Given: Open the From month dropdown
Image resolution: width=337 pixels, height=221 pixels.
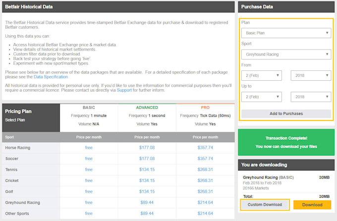Looking at the screenshot, I should tap(262, 75).
